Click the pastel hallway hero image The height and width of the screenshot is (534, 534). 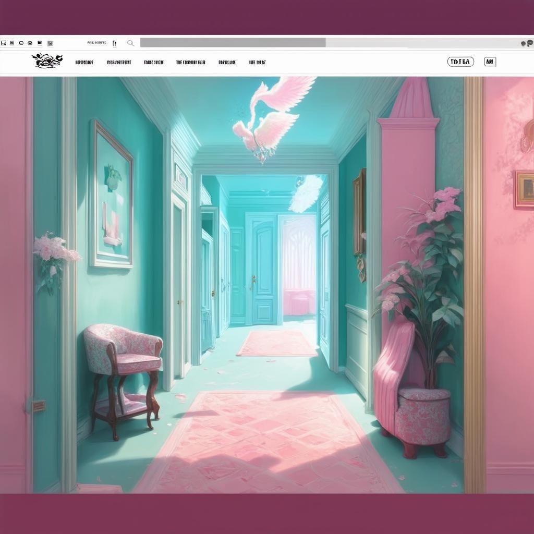[267, 285]
